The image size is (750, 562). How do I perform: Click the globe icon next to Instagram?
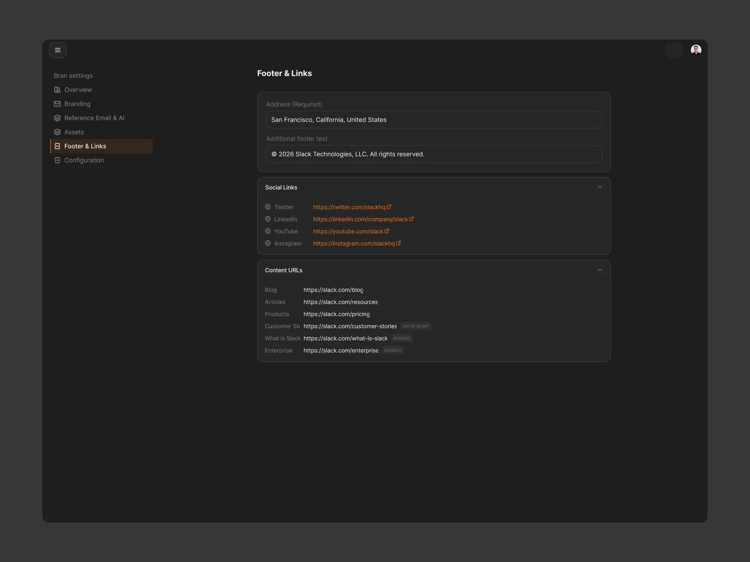point(268,243)
